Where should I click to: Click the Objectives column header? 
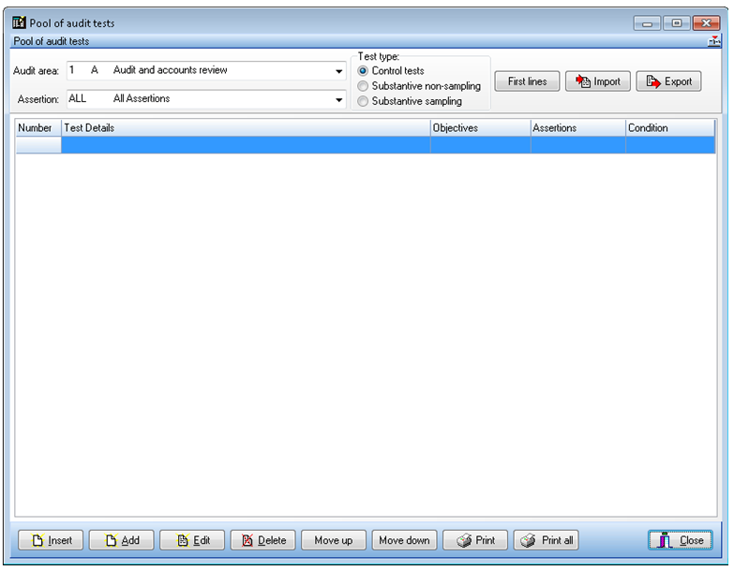(x=480, y=128)
